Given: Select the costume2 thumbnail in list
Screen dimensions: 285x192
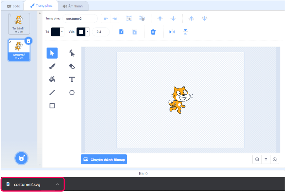Looking at the screenshot, I should (x=19, y=50).
